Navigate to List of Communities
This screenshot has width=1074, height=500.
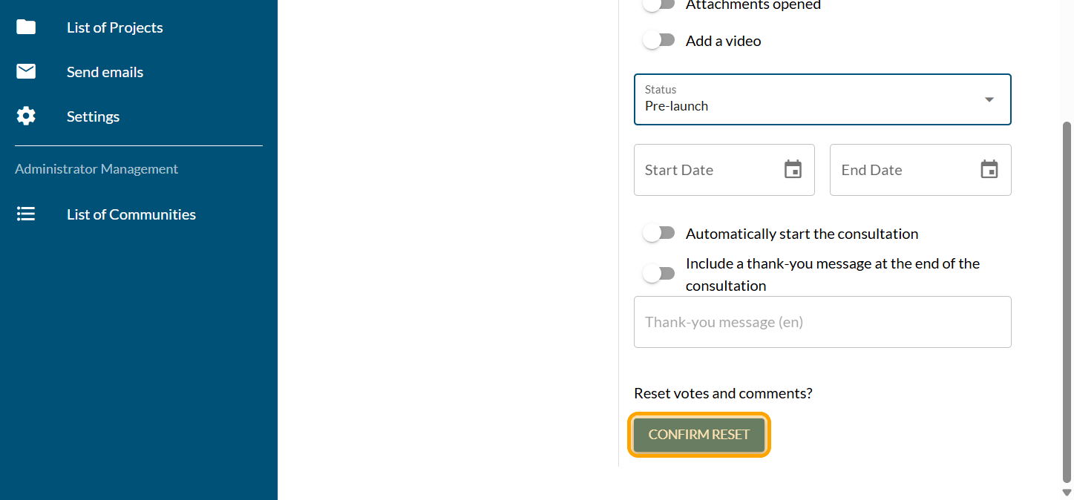(131, 214)
